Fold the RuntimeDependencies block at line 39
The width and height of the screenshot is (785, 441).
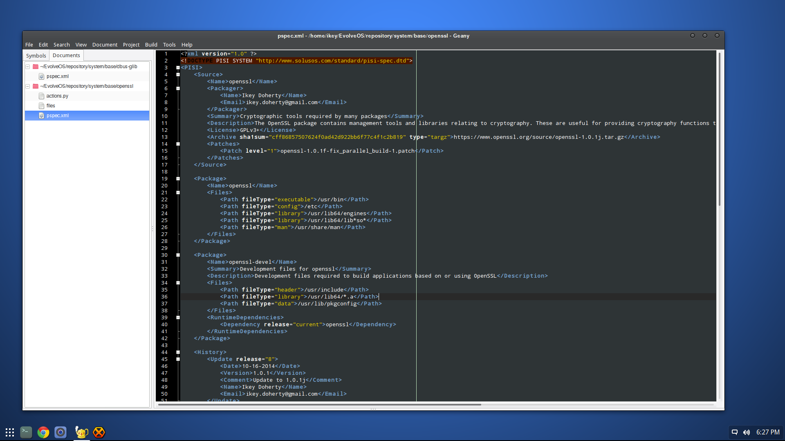178,318
